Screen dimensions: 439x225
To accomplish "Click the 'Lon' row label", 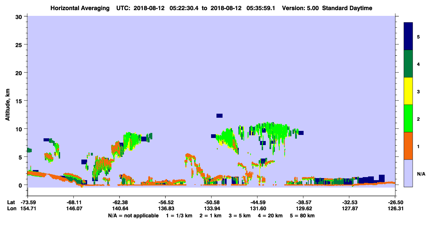I will pos(11,209).
